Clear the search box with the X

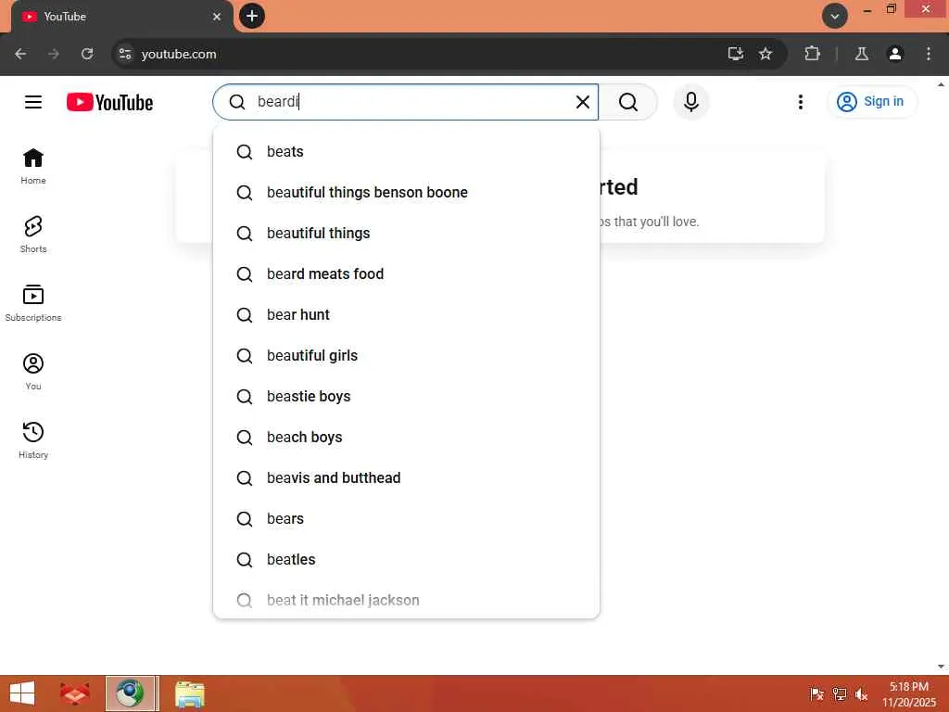tap(582, 102)
